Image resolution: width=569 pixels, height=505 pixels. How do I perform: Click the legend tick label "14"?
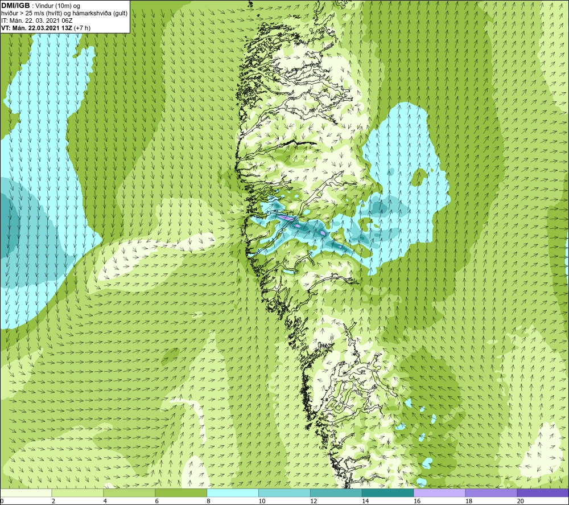(365, 501)
